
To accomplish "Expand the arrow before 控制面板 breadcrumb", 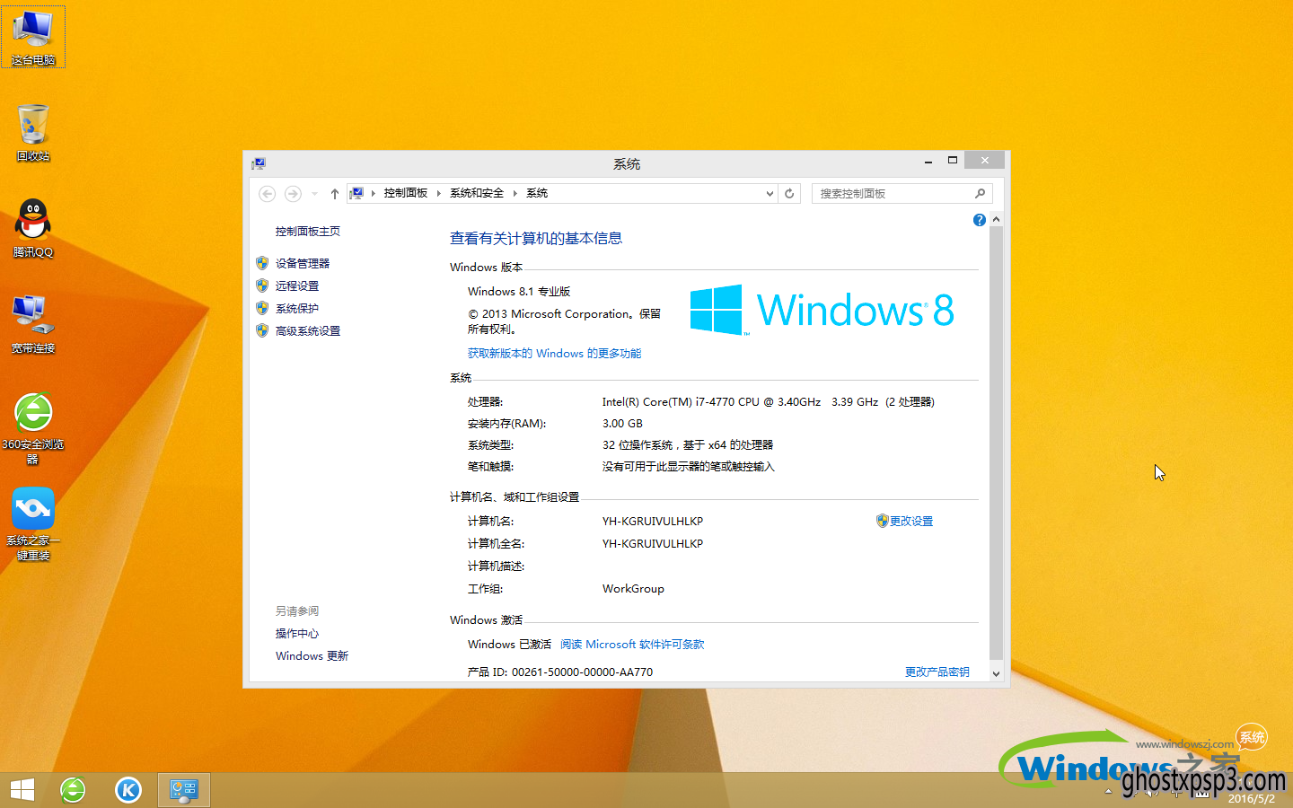I will pos(374,193).
